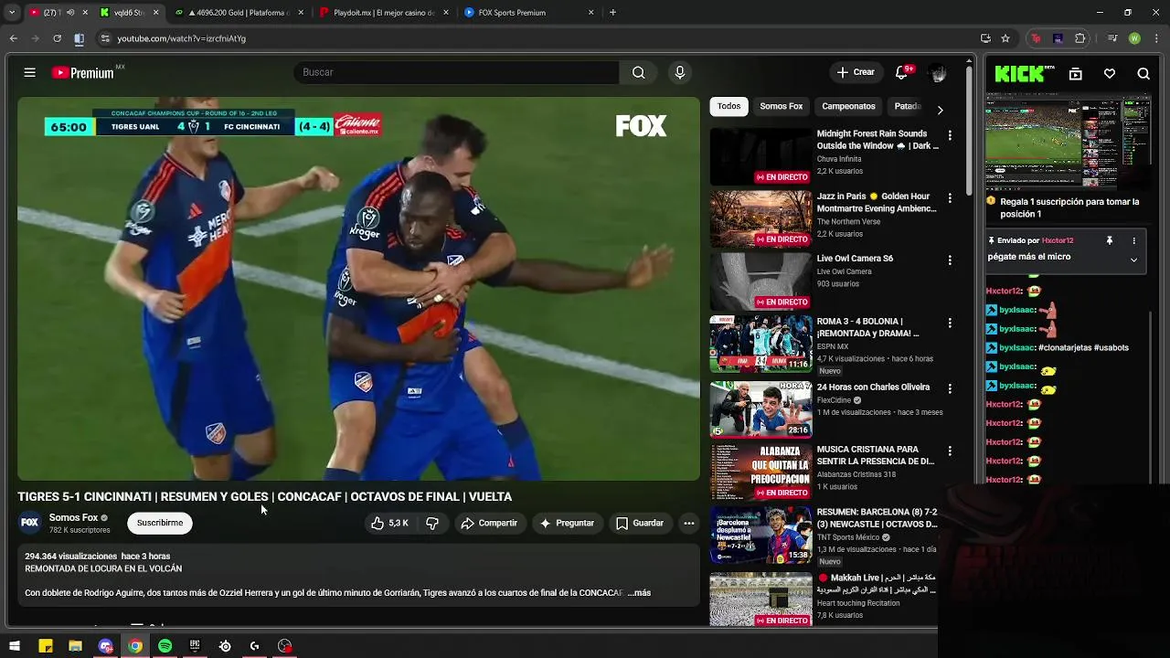Screen dimensions: 1170x658
Task: Start voice search with microphone icon
Action: pyautogui.click(x=679, y=72)
